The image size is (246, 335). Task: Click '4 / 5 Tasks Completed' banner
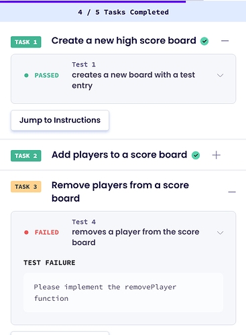(x=123, y=12)
